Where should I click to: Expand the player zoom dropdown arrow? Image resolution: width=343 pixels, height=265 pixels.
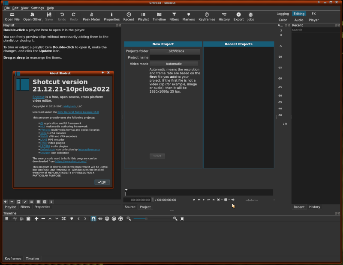pos(222,200)
